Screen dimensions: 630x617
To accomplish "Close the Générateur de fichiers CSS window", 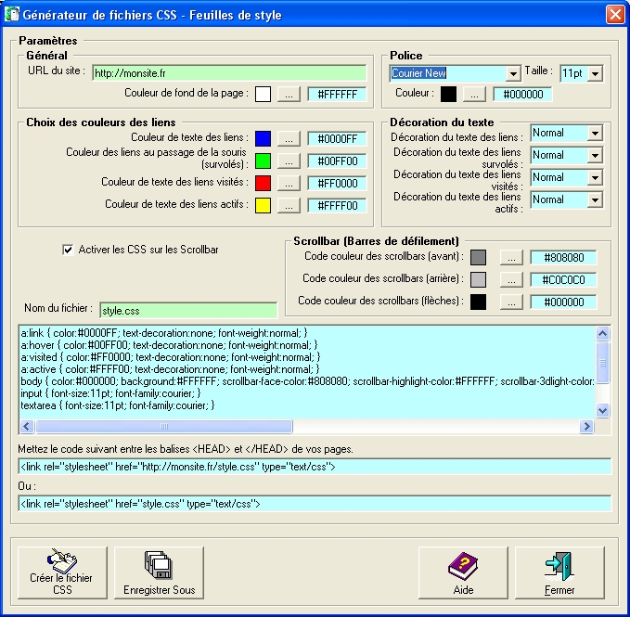I will (x=614, y=15).
